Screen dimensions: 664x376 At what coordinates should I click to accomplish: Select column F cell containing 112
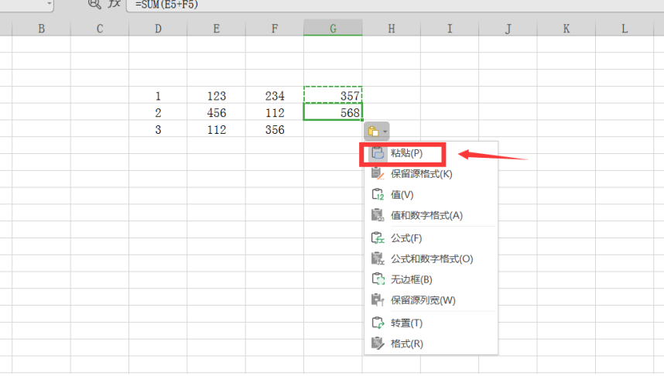click(x=275, y=112)
